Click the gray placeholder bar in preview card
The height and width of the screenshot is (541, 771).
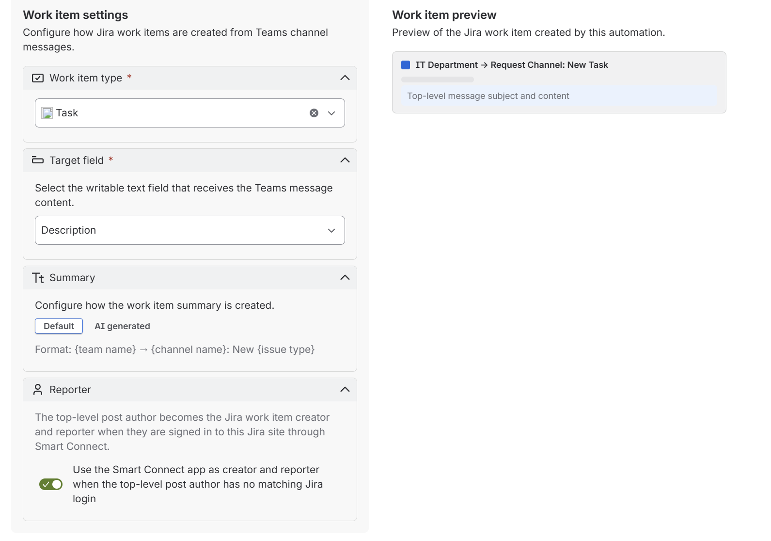tap(438, 80)
